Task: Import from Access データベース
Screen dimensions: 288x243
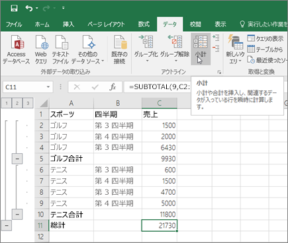Action: pos(16,50)
